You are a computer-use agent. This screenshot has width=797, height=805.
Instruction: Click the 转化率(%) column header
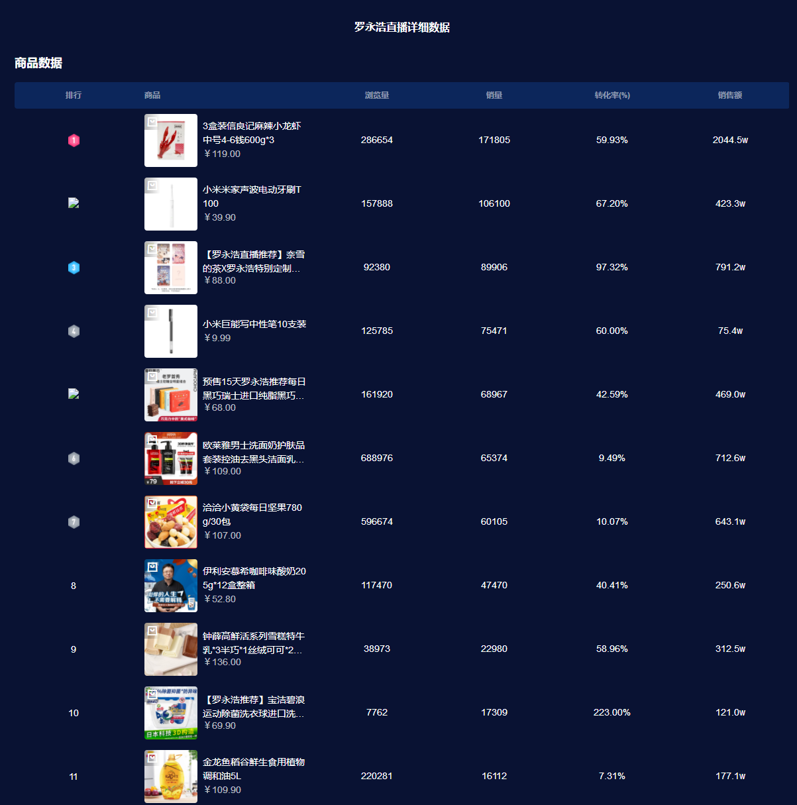coord(611,95)
